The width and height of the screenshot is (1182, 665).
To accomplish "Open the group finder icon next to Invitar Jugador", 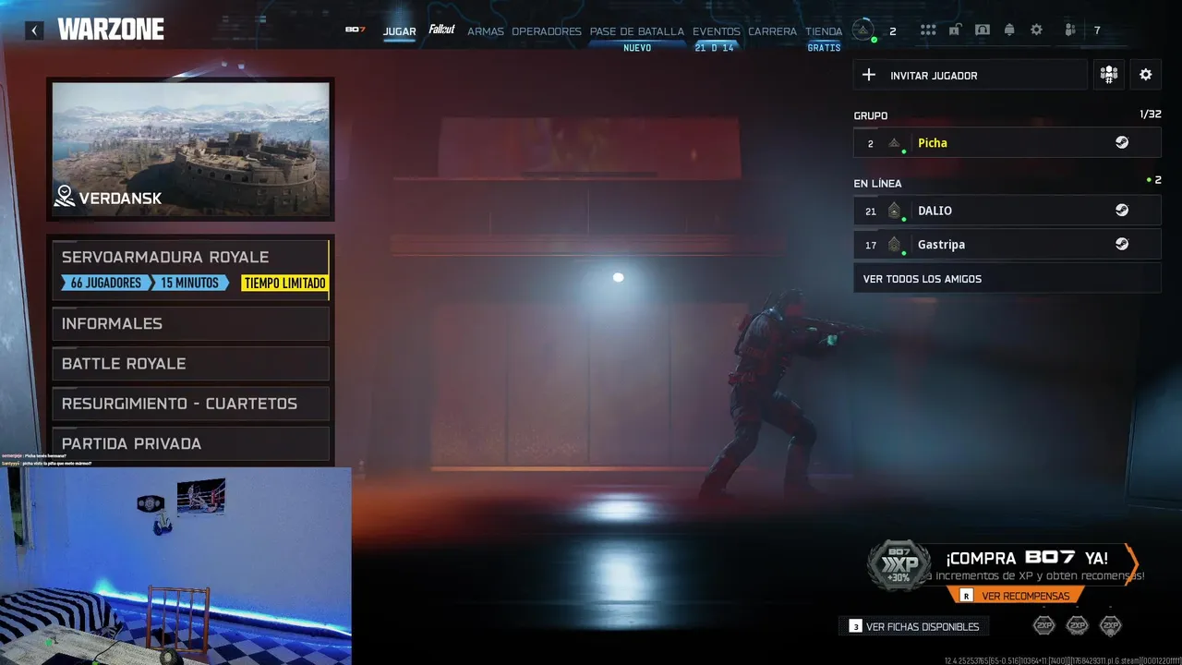I will click(1108, 75).
